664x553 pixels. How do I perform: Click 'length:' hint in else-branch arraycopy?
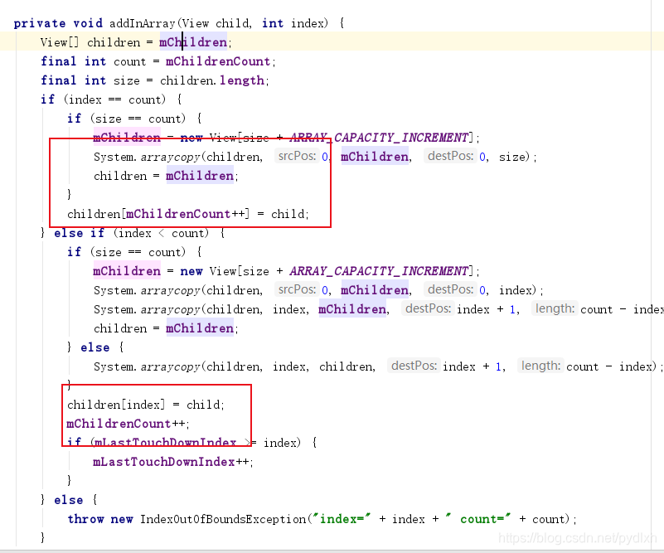[540, 366]
